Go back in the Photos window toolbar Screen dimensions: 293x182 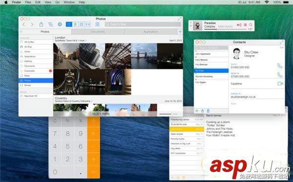[x=24, y=24]
